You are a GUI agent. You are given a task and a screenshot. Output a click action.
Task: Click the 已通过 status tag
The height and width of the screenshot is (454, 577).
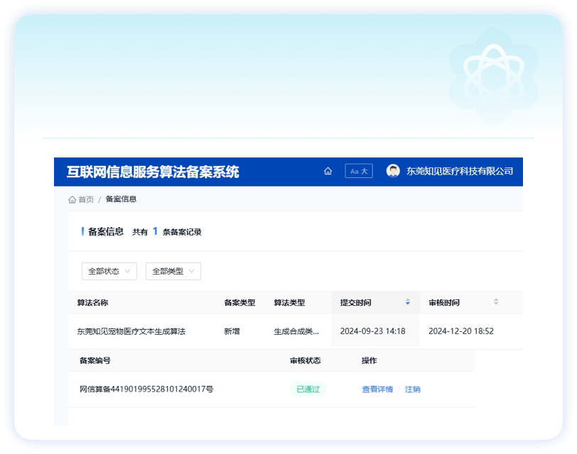[308, 389]
